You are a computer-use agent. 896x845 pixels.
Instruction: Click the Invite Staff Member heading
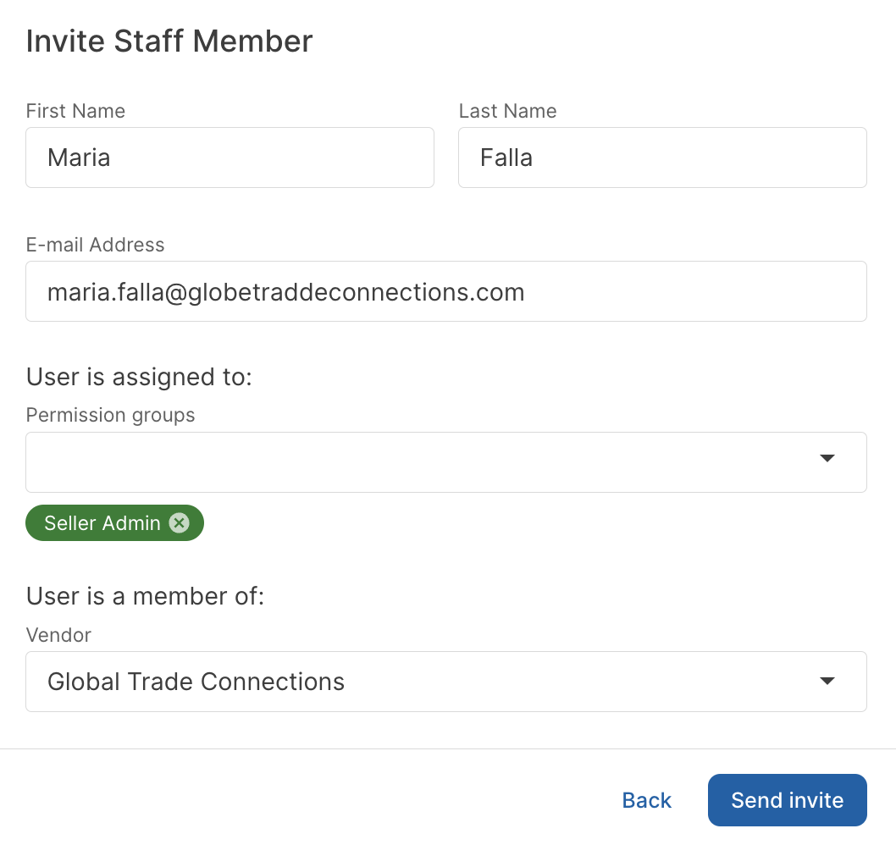point(169,41)
